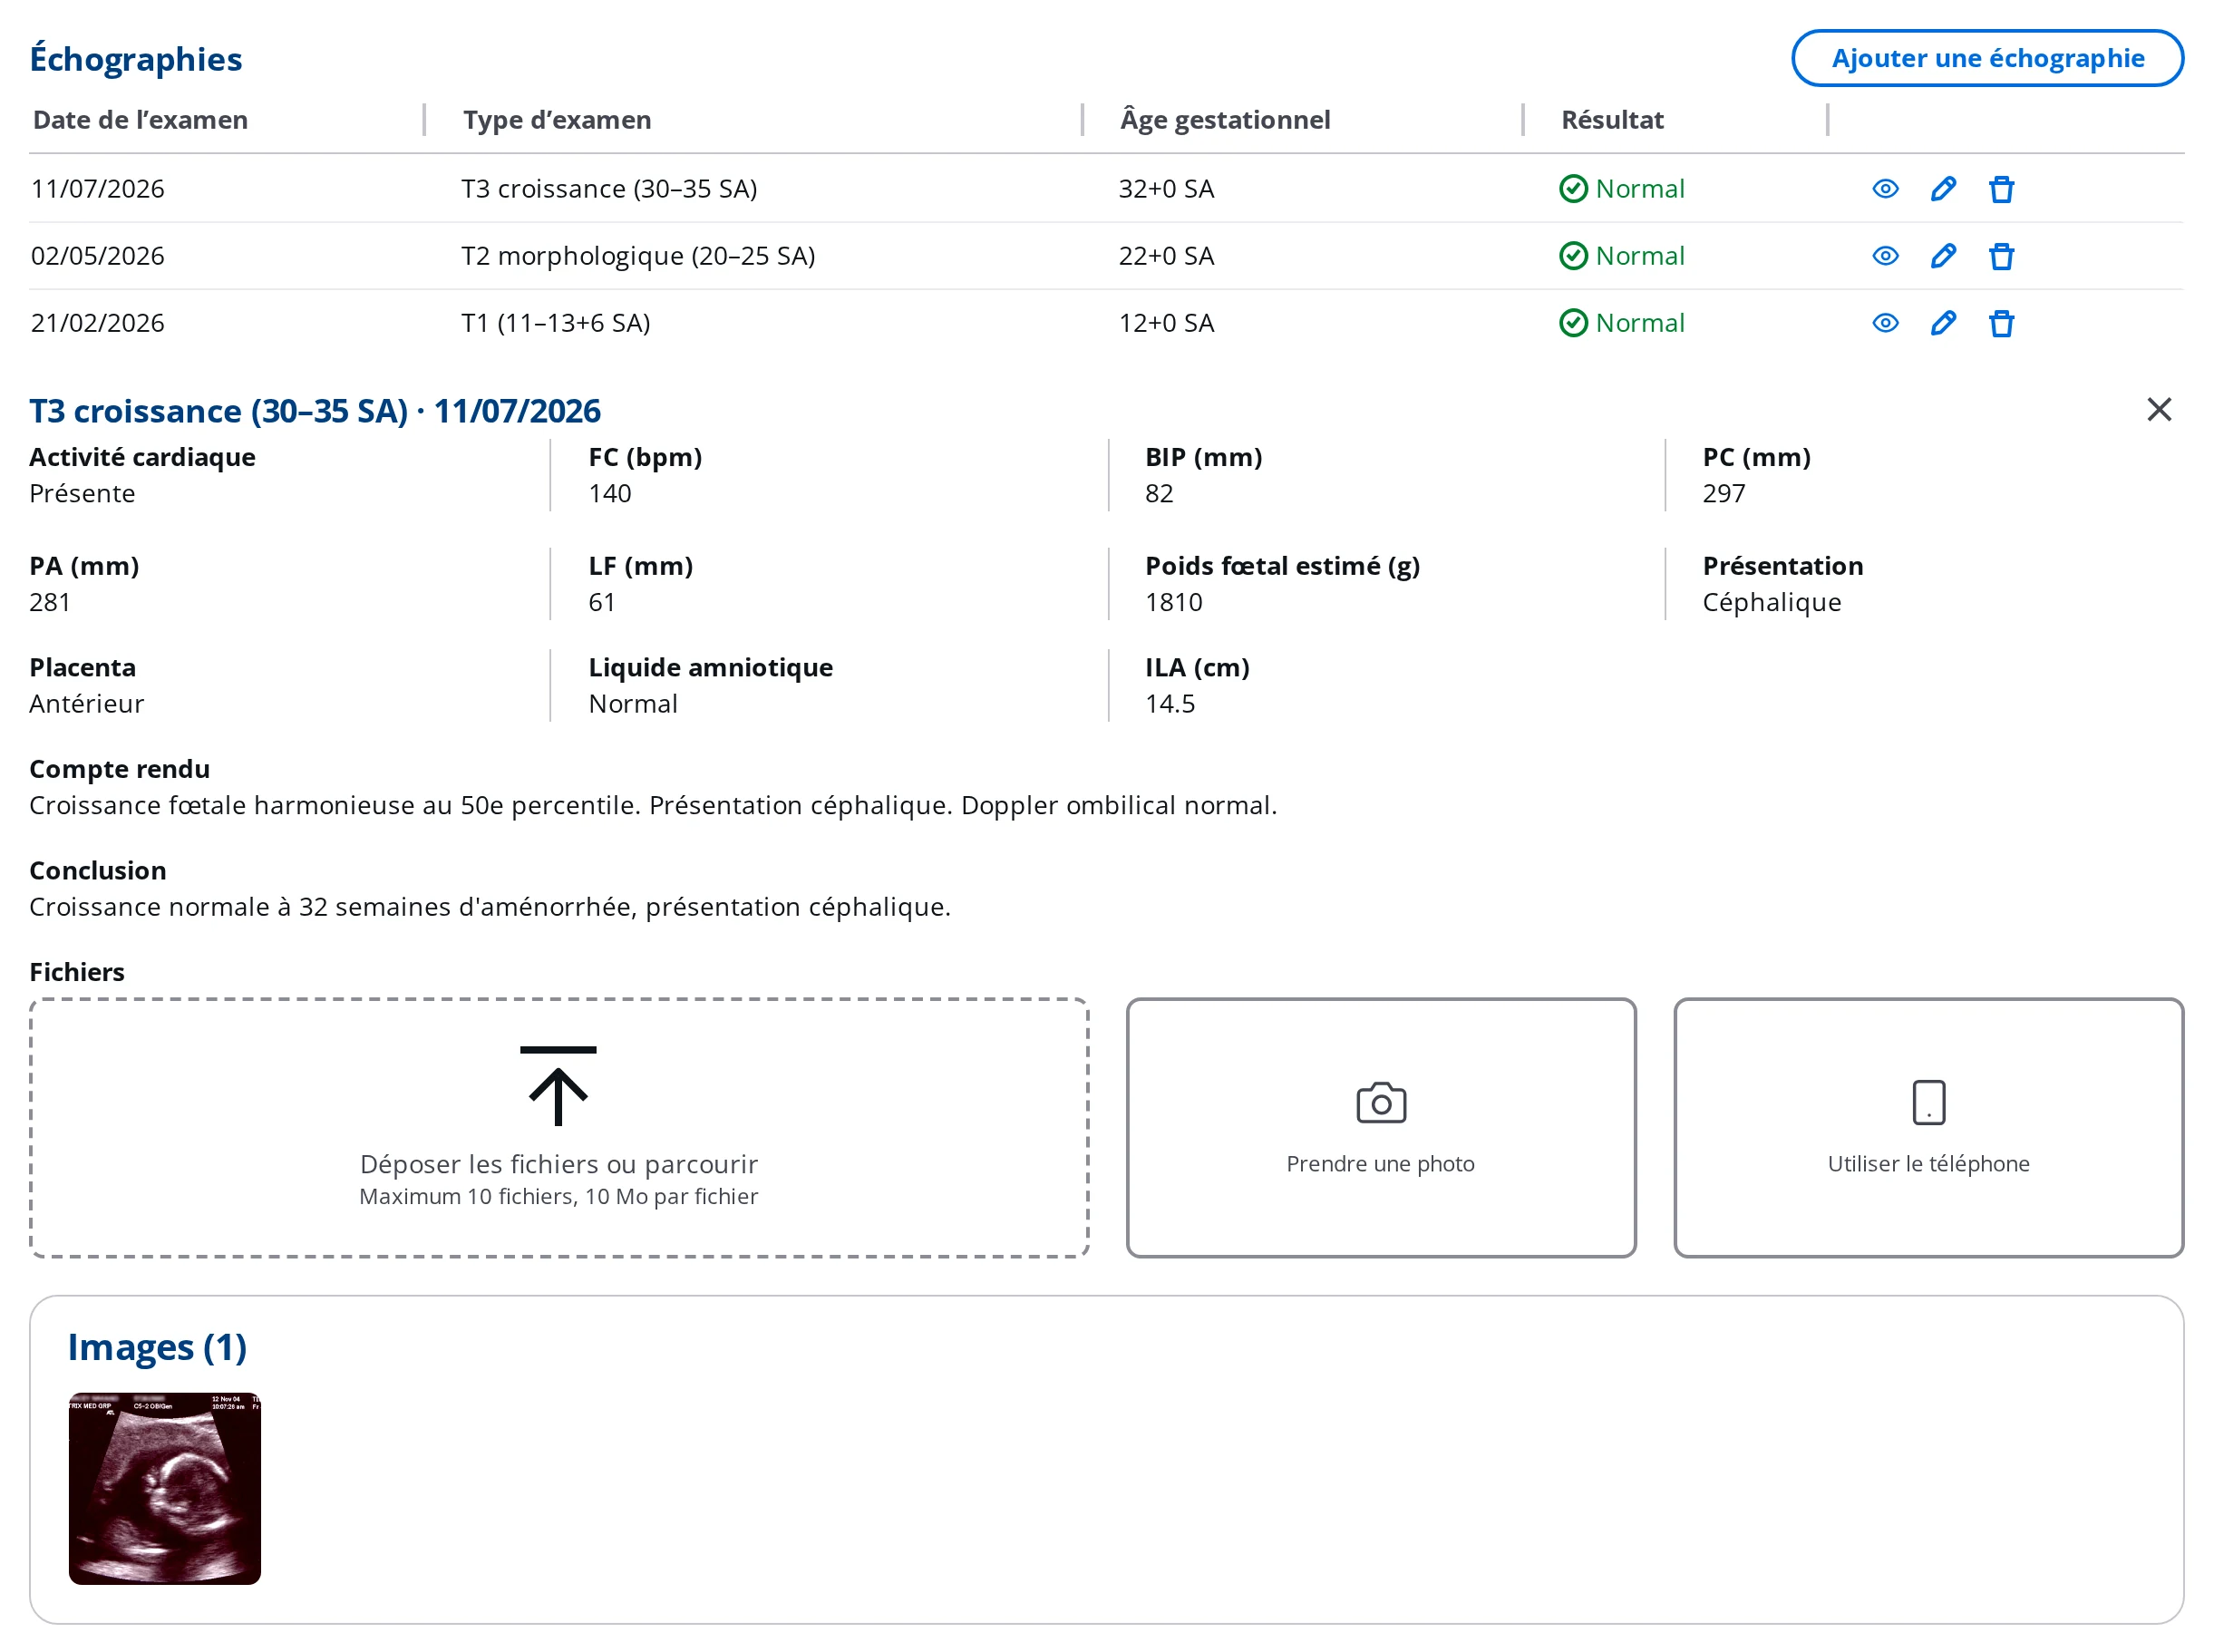Edit the 11/07/2026 T3 croissance exam
This screenshot has width=2214, height=1652.
1943,189
